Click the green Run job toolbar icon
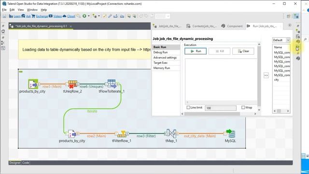 [84, 16]
